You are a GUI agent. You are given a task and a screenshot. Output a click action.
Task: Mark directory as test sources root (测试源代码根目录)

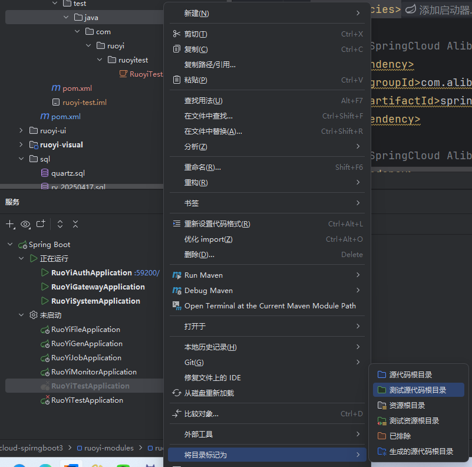[417, 390]
